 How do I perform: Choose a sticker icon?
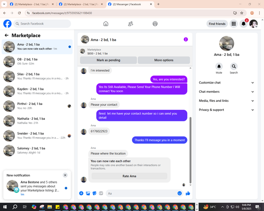[95, 194]
